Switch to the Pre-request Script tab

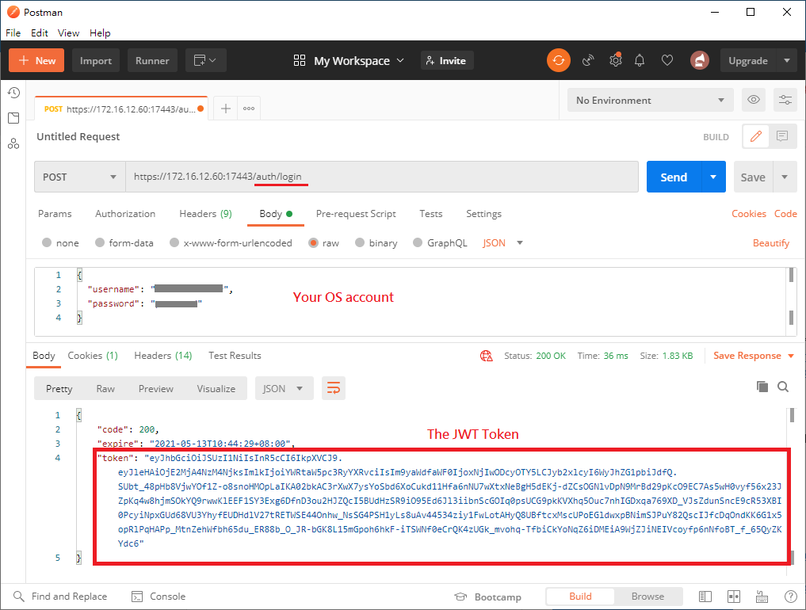(356, 214)
